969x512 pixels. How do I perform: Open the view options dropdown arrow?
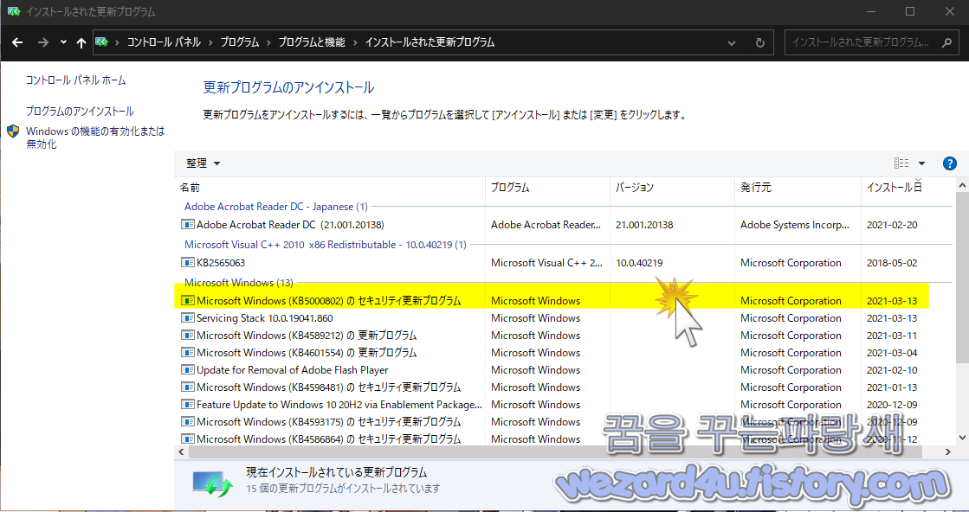click(921, 163)
